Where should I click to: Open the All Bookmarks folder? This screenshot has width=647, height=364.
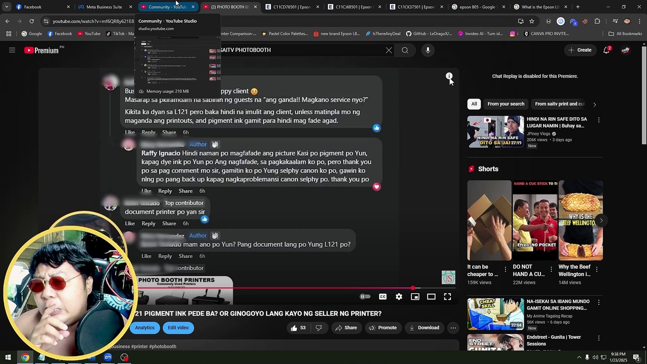pos(625,34)
